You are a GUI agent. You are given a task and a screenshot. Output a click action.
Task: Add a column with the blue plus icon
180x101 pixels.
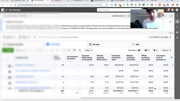(x=172, y=57)
